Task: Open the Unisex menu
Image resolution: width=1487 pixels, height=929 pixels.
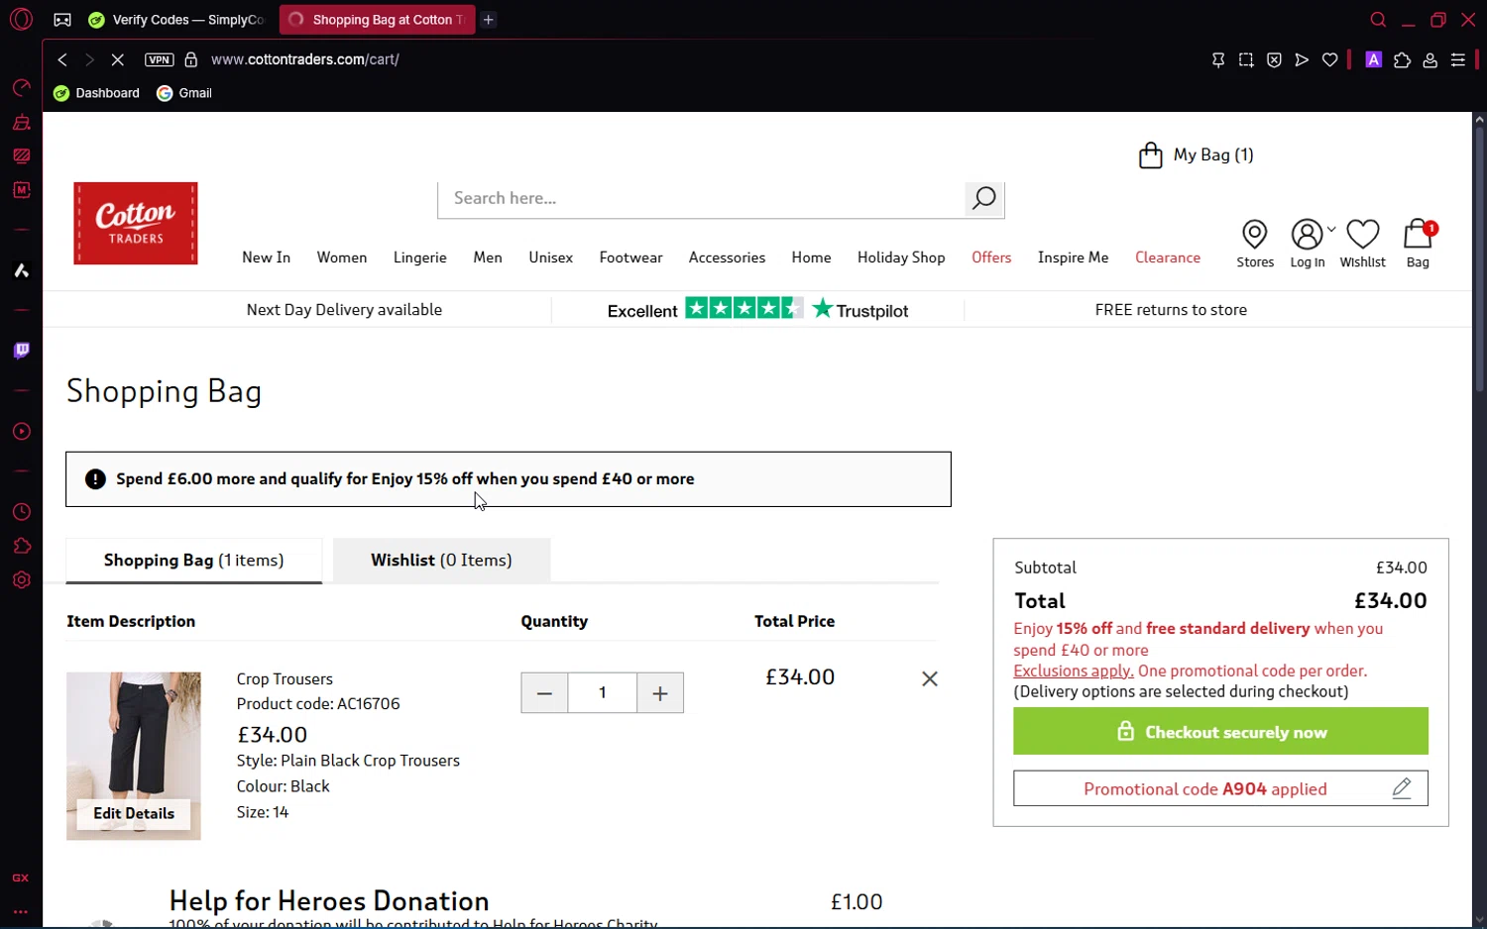Action: [x=551, y=258]
